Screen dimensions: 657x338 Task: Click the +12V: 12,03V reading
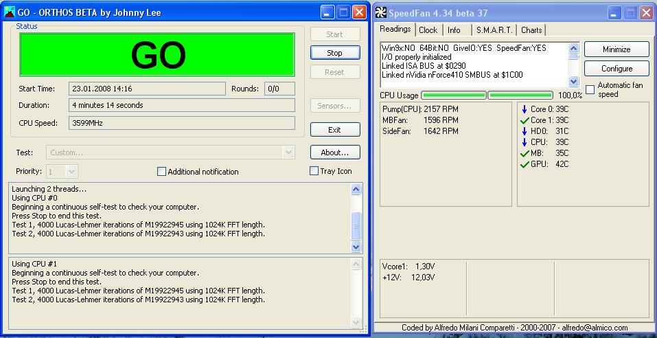(x=408, y=277)
